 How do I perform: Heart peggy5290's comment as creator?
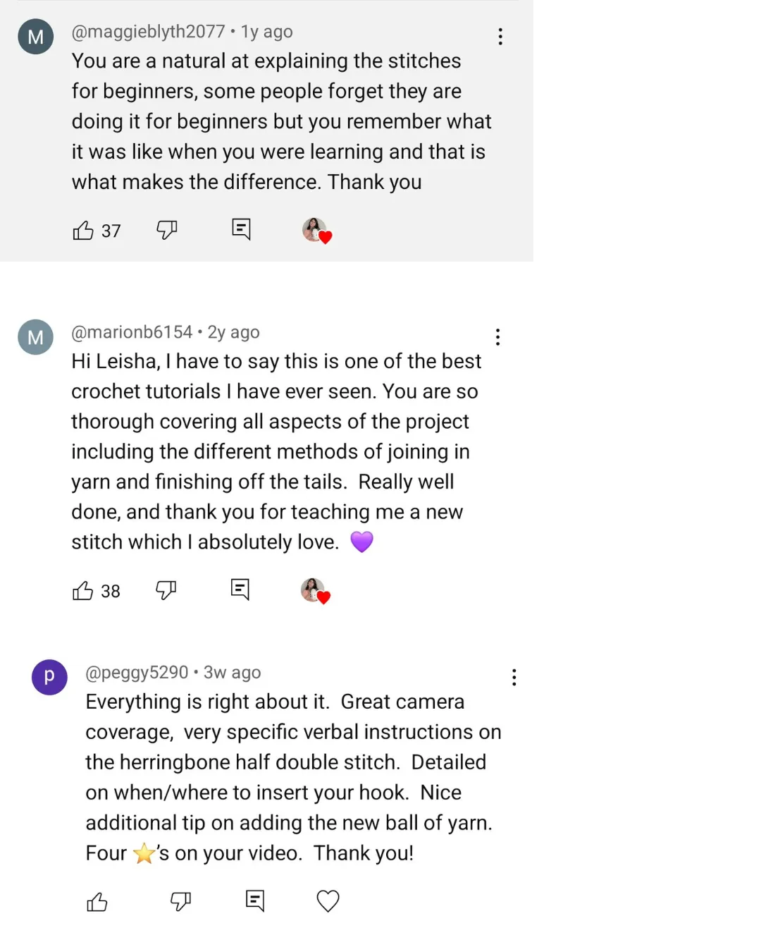coord(328,901)
